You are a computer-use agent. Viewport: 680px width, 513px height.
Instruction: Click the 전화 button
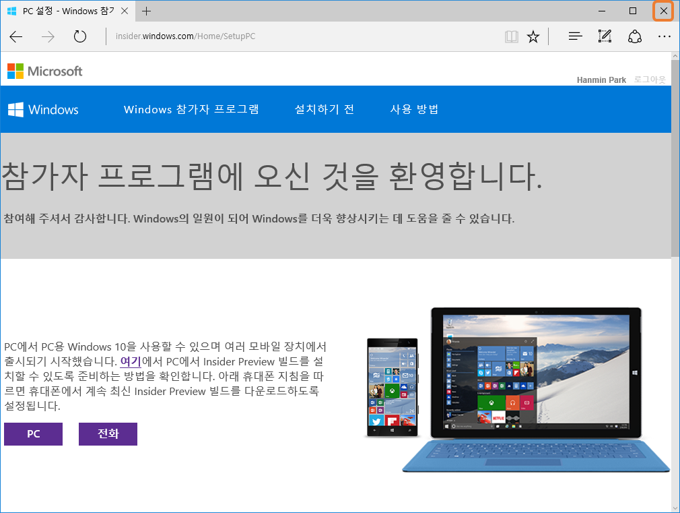click(x=108, y=433)
